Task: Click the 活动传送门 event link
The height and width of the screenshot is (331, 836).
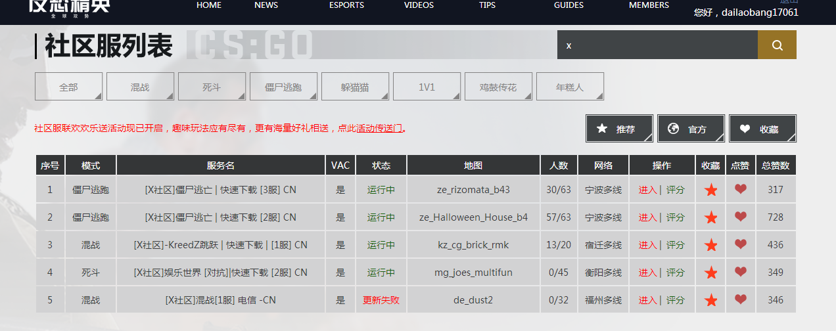Action: click(x=379, y=129)
